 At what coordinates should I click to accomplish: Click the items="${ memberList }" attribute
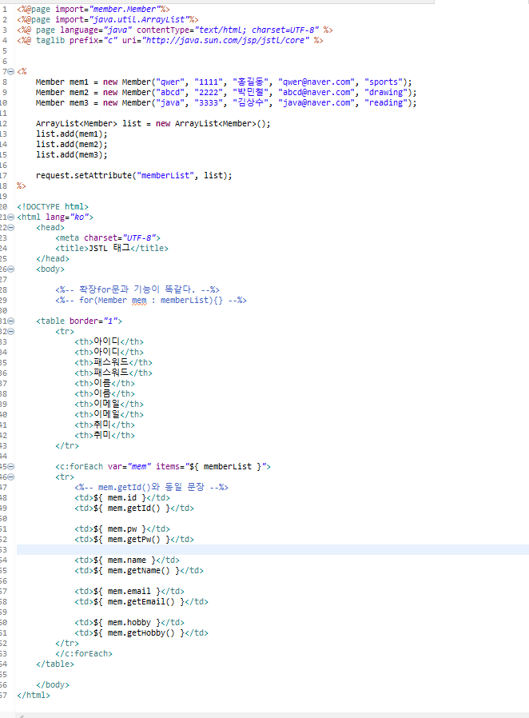click(211, 467)
